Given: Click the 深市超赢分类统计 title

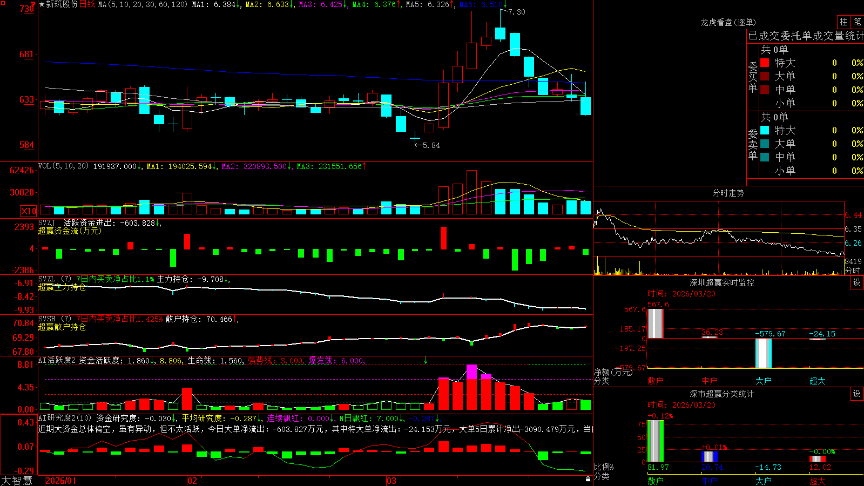Looking at the screenshot, I should [x=721, y=394].
